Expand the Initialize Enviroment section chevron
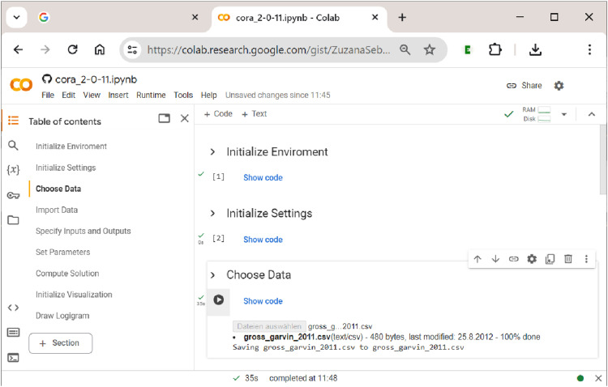The image size is (608, 387). point(212,152)
